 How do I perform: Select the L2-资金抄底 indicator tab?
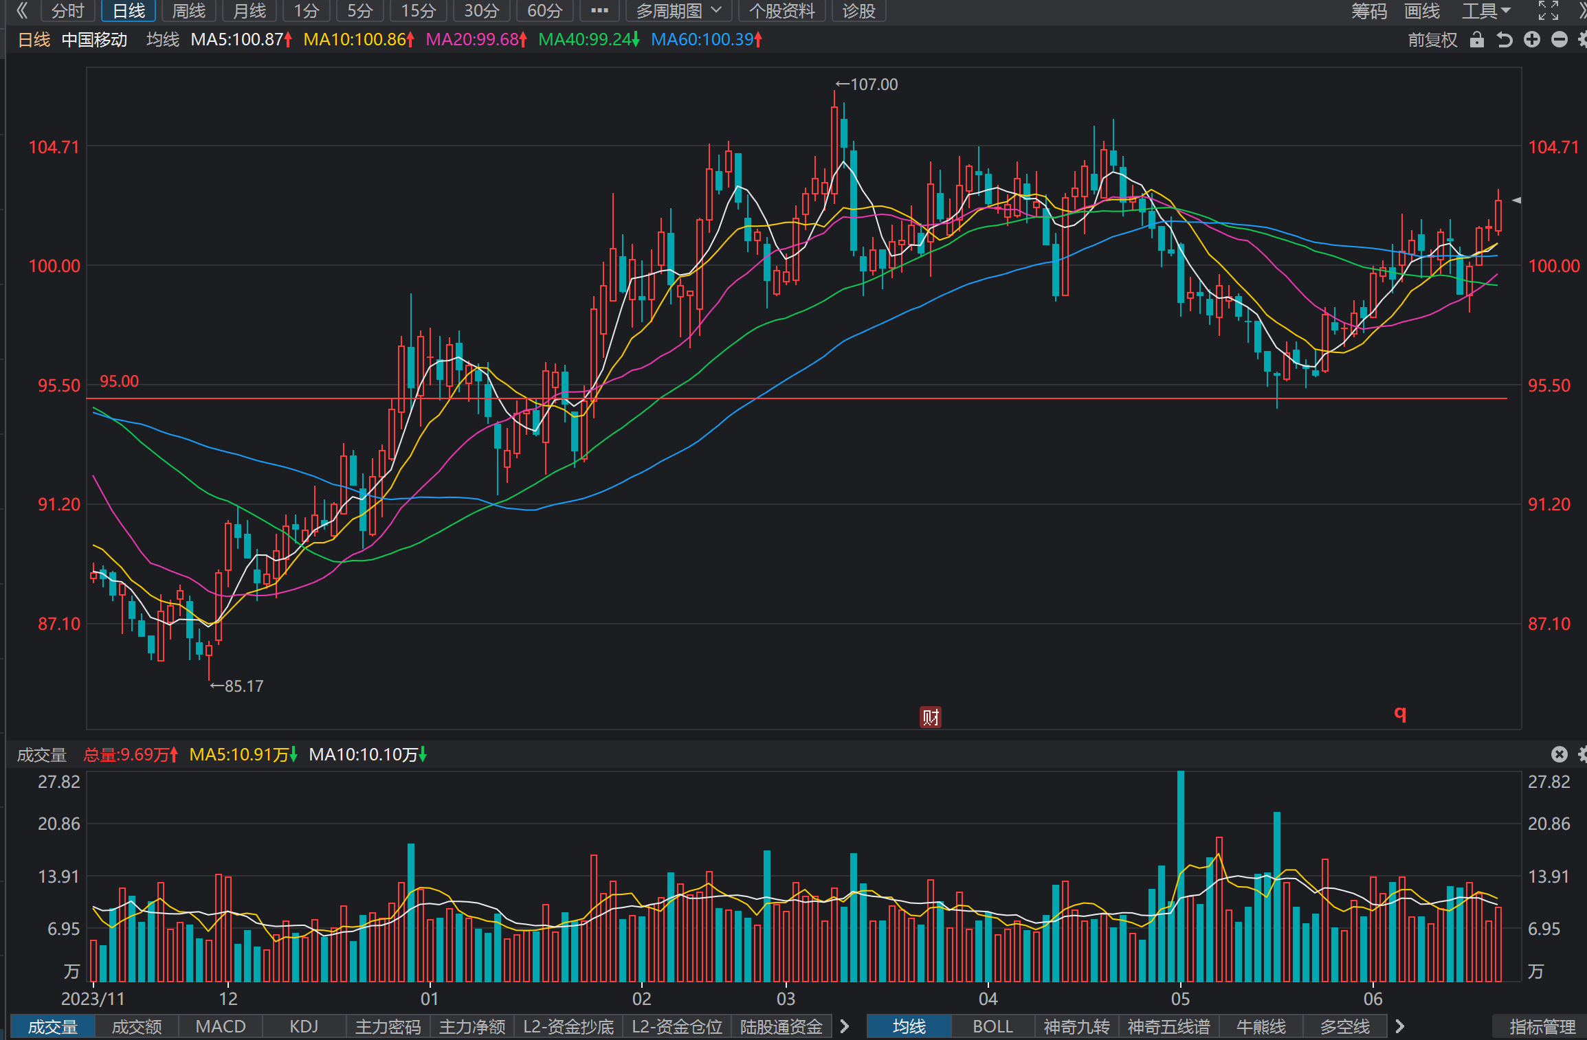(x=568, y=1027)
